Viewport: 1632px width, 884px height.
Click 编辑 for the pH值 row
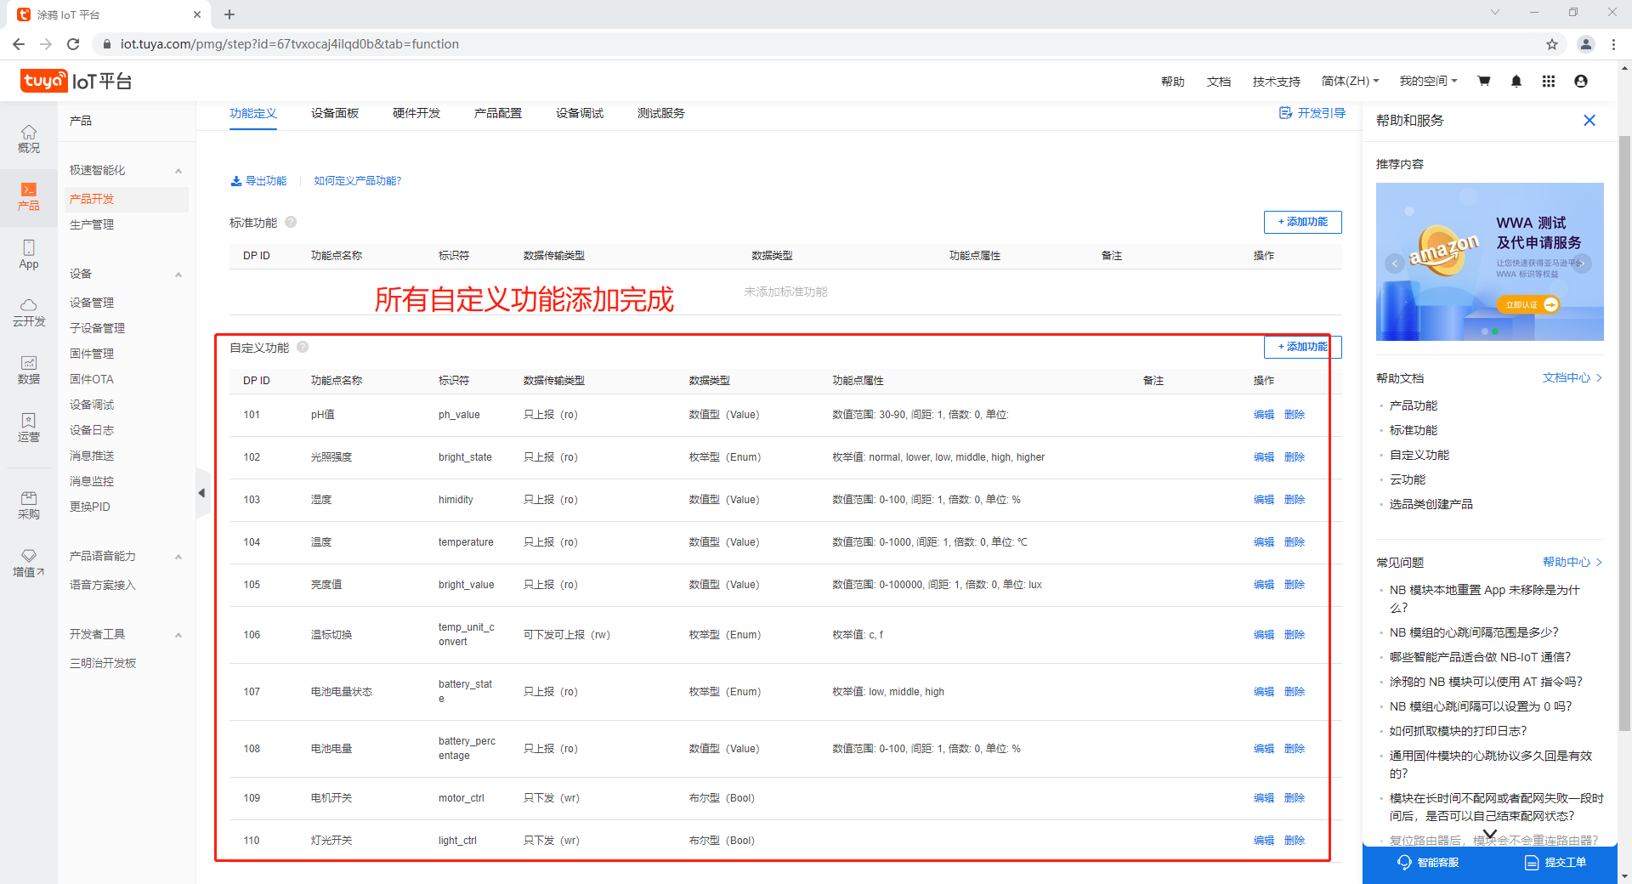point(1263,415)
